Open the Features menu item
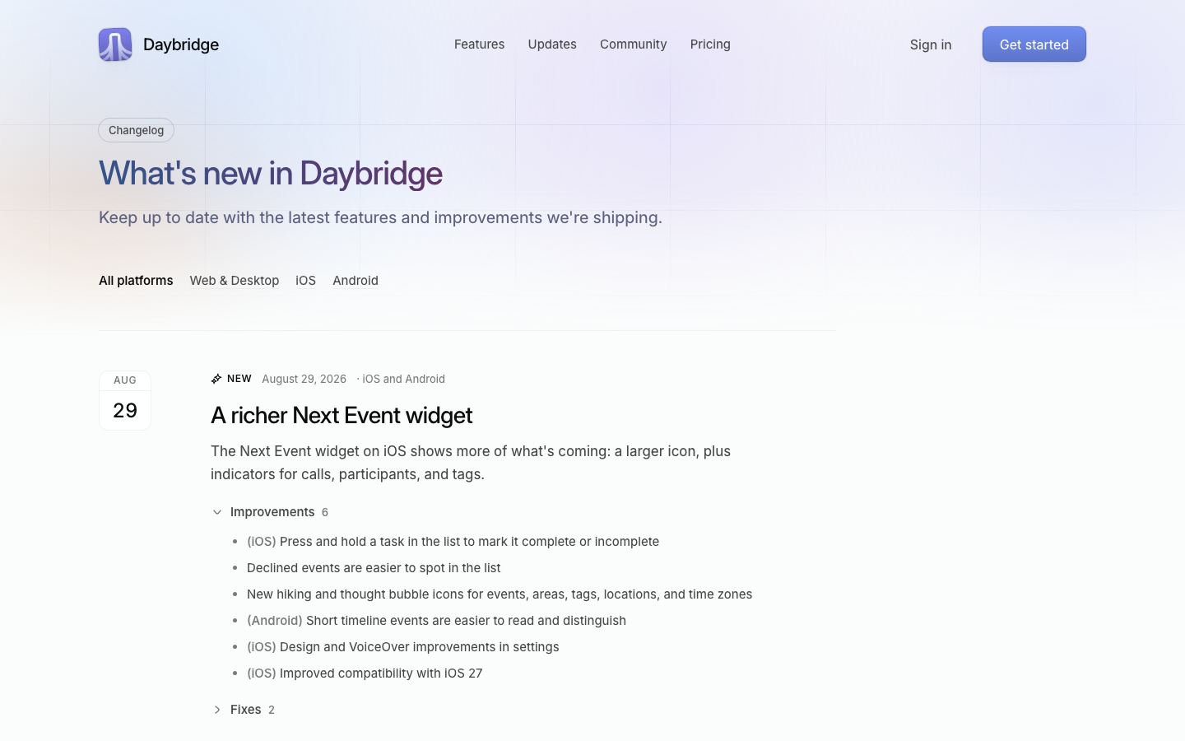1185x741 pixels. (479, 44)
